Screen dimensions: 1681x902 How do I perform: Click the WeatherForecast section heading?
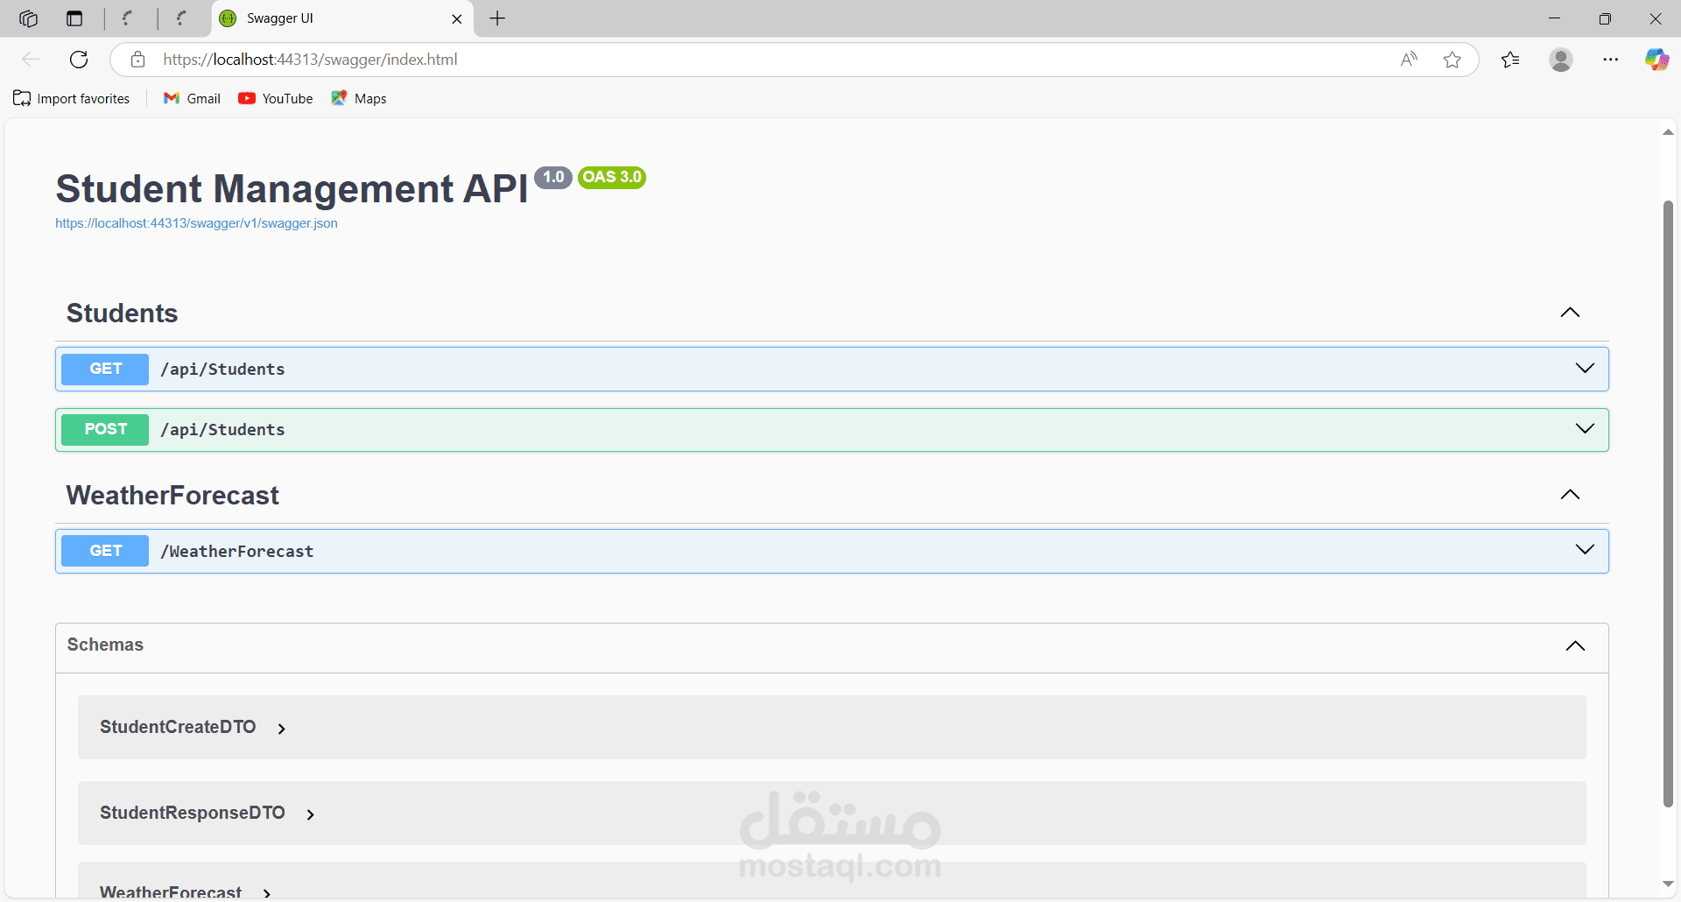172,496
